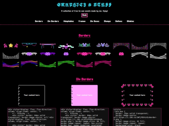
Task: Select the teal bunting garland border
Action: point(29,45)
